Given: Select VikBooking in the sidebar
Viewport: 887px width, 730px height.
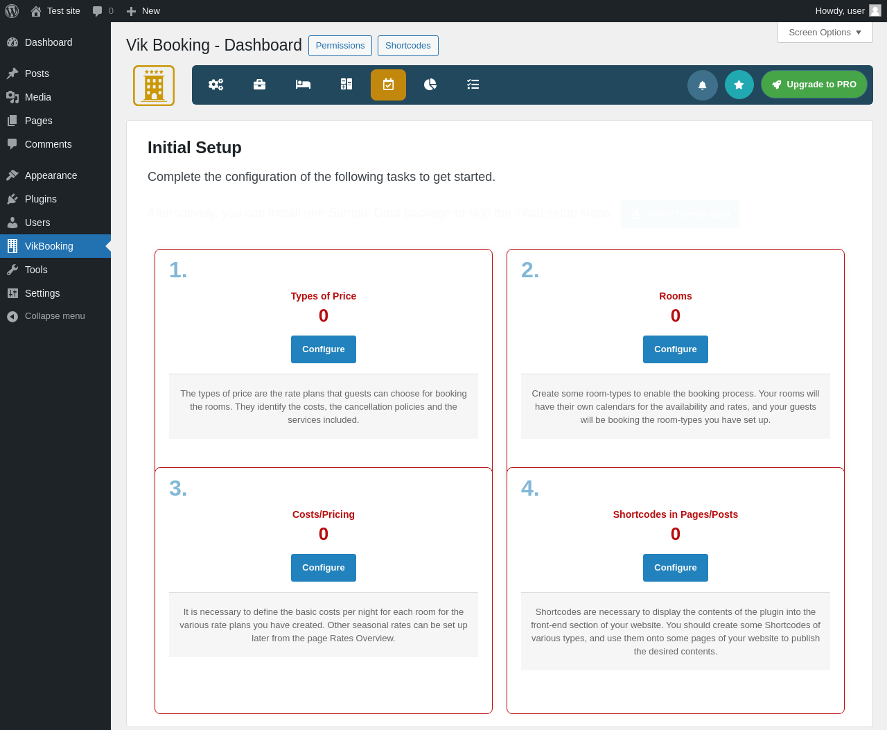Looking at the screenshot, I should [55, 246].
